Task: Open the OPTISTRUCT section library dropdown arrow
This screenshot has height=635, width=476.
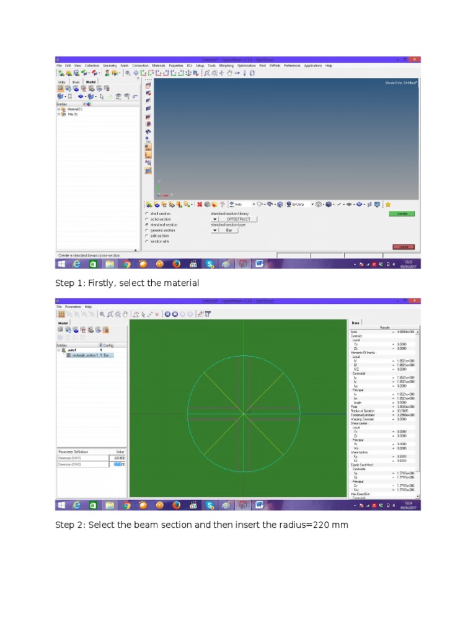Action: pos(215,219)
